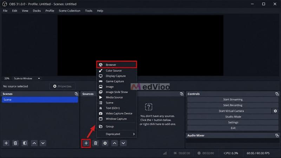Click the camera icon for Video Capture Device

(x=101, y=113)
